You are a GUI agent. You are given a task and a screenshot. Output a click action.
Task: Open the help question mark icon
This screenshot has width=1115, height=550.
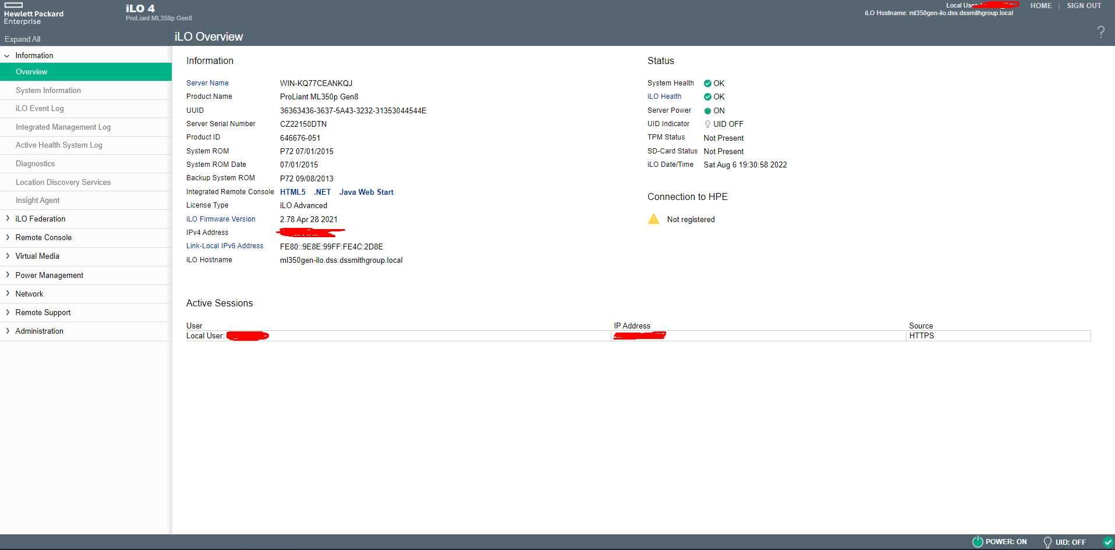[1100, 32]
